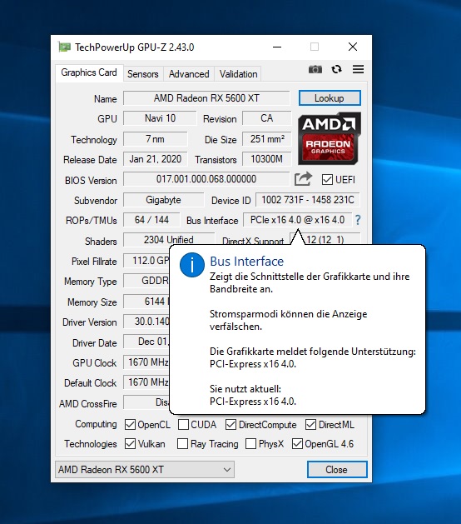Click the 'AMD CrossFire' label
This screenshot has height=524, width=461.
tap(88, 404)
